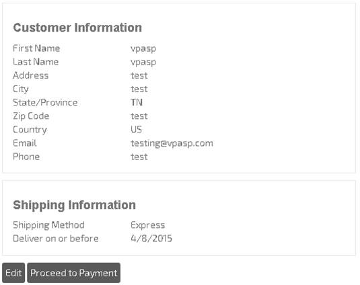Click the Last Name label
This screenshot has height=285, width=360.
36,62
